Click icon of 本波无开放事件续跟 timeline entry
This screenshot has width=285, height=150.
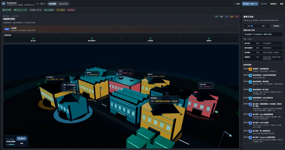[x=250, y=75]
